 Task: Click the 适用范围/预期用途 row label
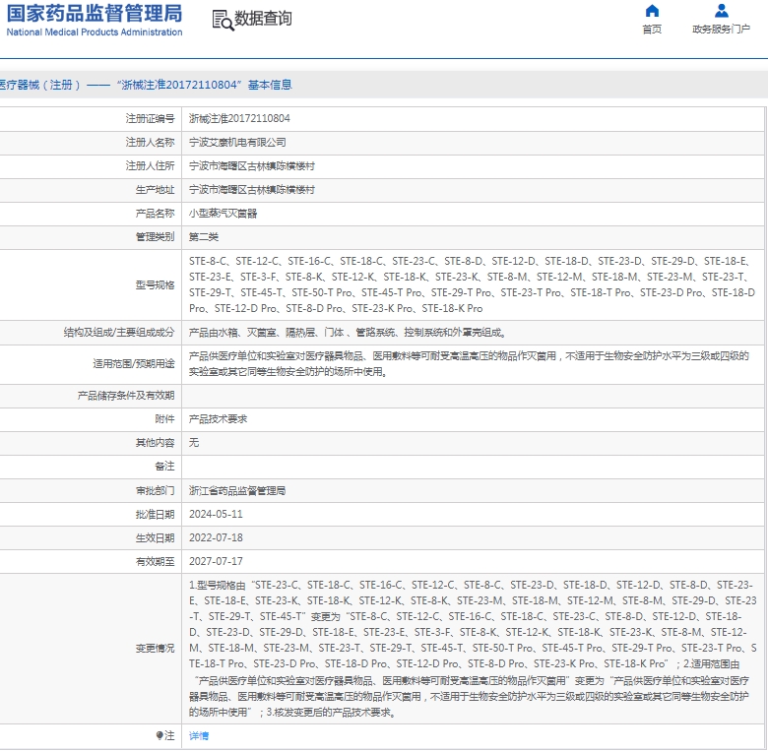click(x=134, y=364)
